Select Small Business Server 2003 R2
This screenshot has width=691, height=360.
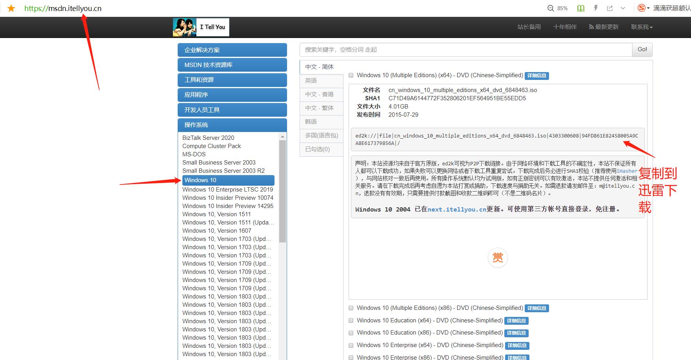[x=224, y=171]
